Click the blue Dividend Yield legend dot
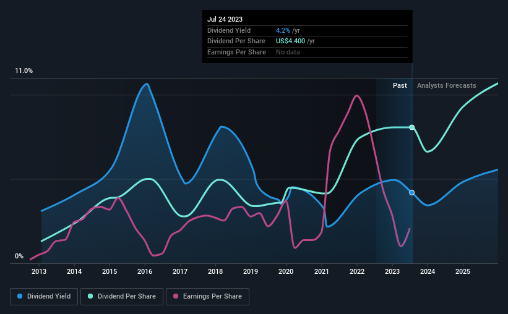Image resolution: width=508 pixels, height=314 pixels. click(x=20, y=297)
